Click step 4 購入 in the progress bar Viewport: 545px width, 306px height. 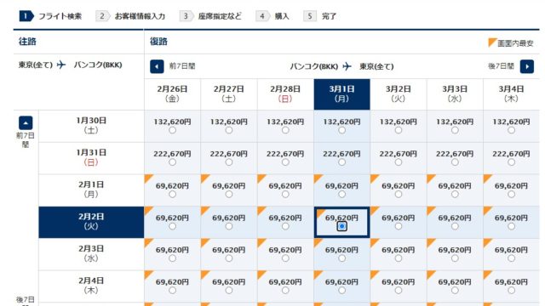coord(272,16)
